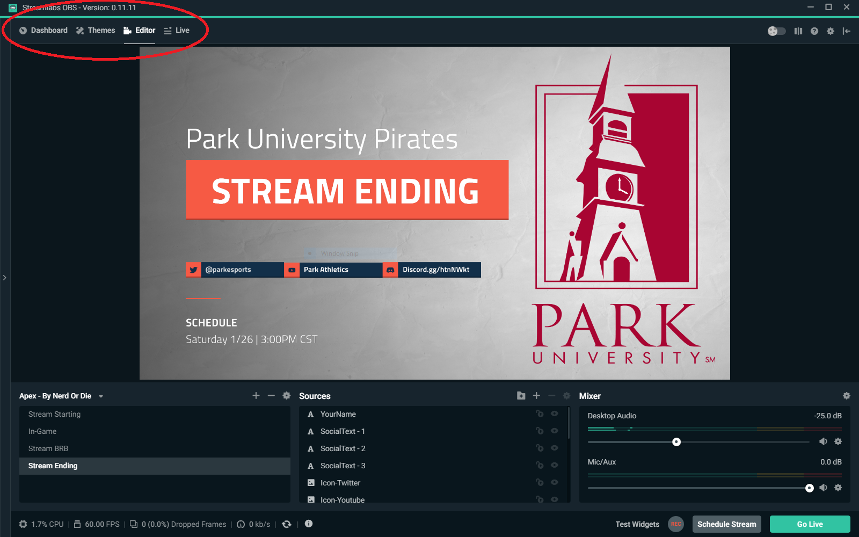Screen dimensions: 859x537
Task: Hide the Icon-Twitter source
Action: click(555, 483)
